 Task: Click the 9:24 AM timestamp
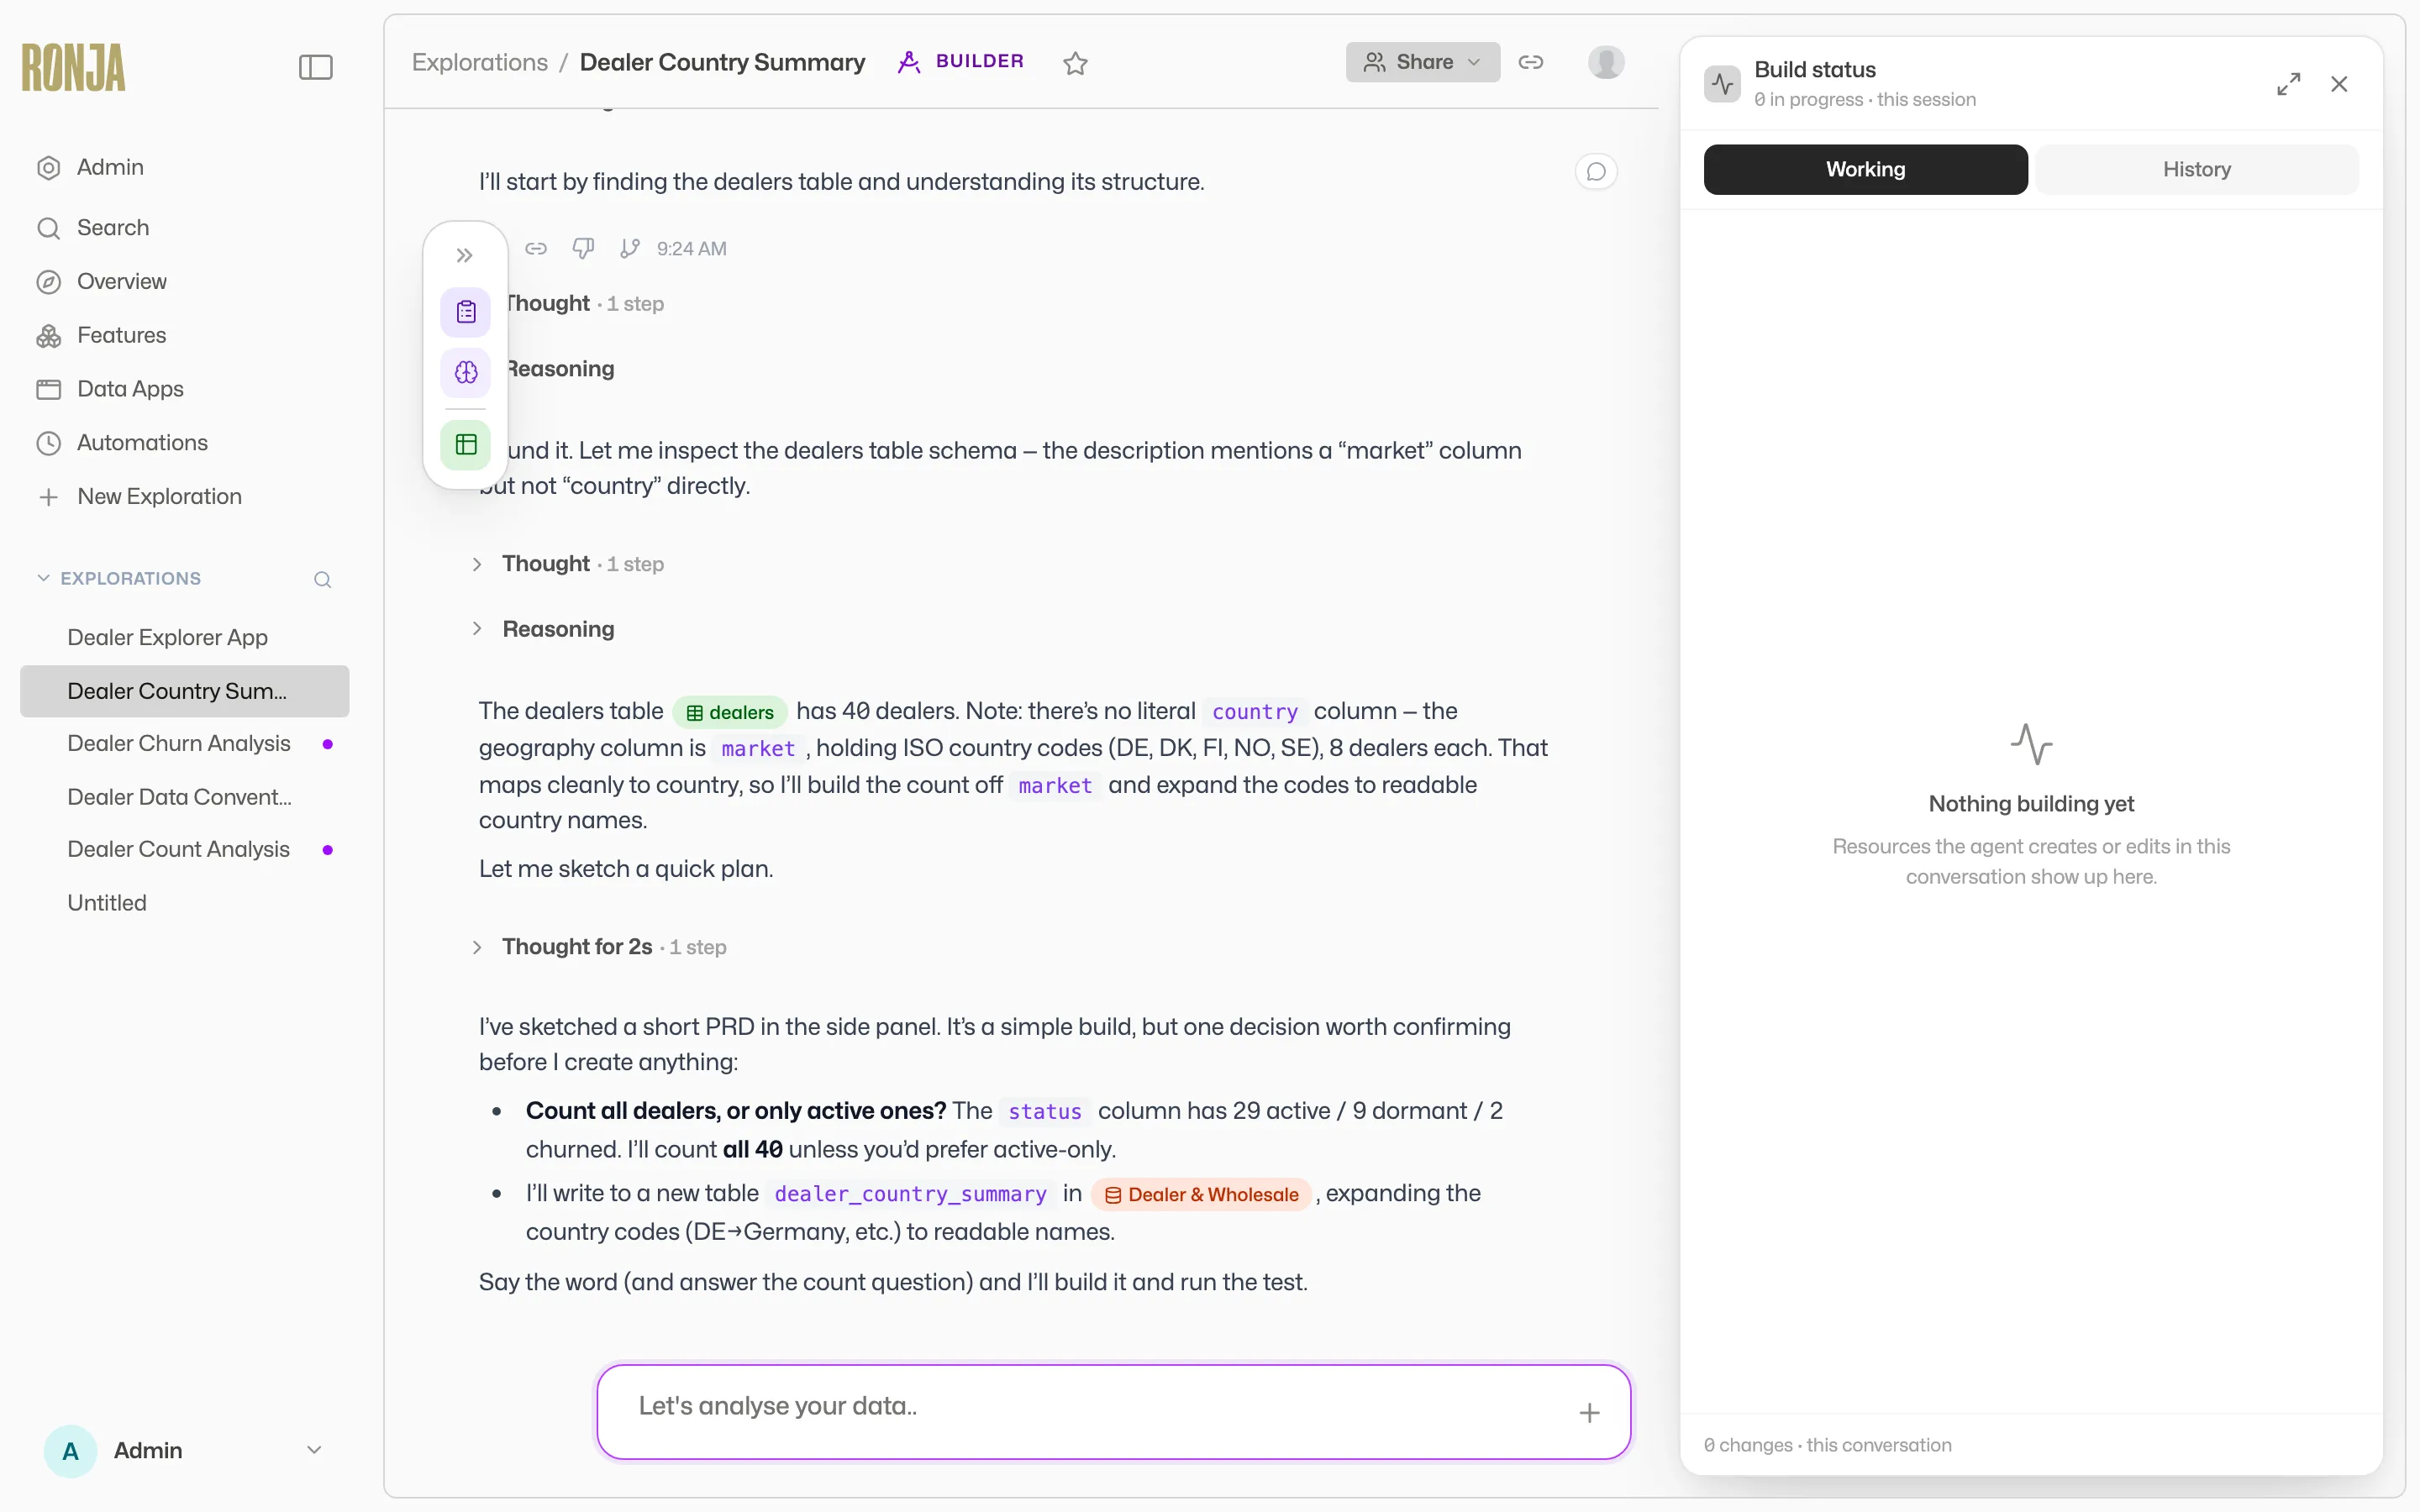[691, 249]
